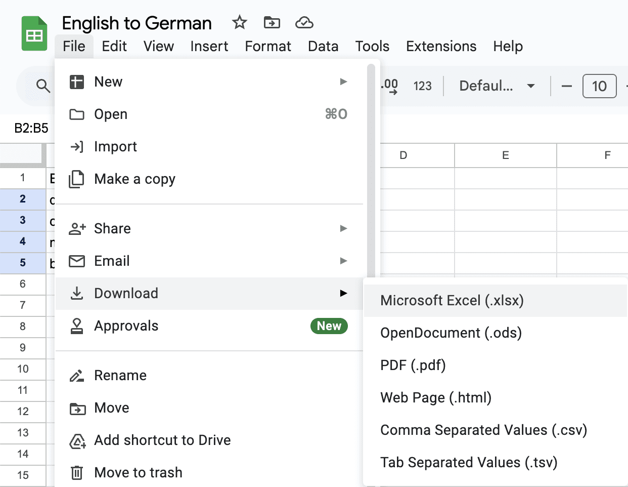Click the Google Sheets home logo
This screenshot has height=487, width=628.
pos(34,34)
